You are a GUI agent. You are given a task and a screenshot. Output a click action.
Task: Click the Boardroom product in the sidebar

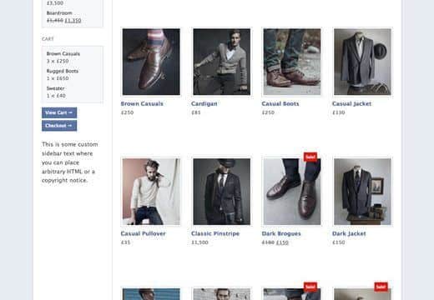tap(59, 13)
